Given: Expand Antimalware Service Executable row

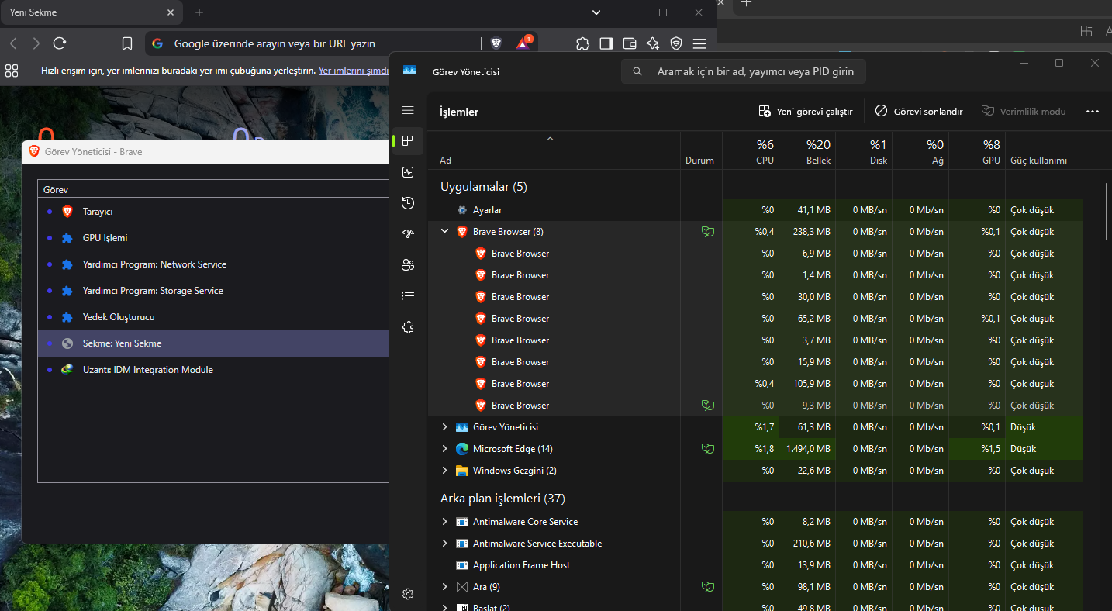Looking at the screenshot, I should coord(445,543).
